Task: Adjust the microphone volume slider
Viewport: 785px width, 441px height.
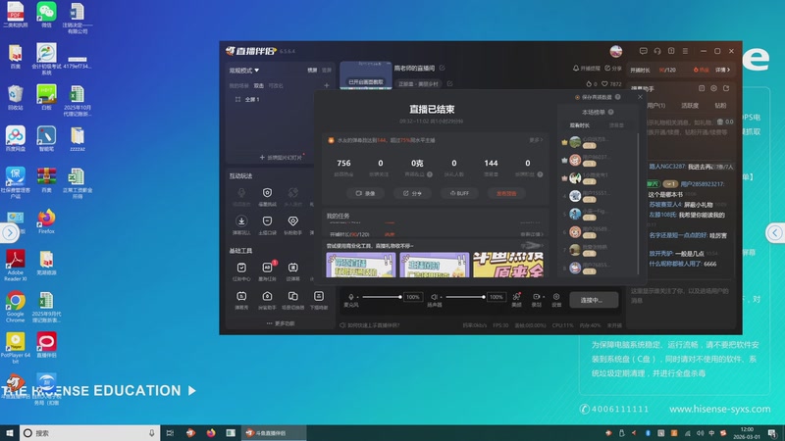Action: (x=382, y=297)
